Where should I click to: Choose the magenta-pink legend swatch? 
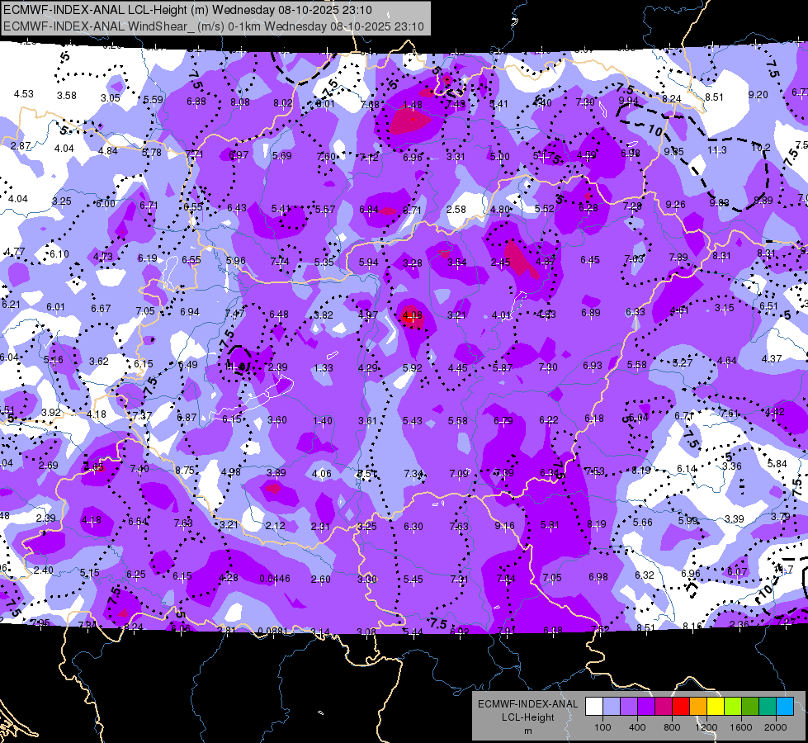[x=663, y=706]
